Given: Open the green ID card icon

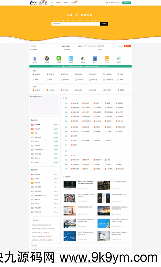Looking at the screenshot, I should click(59, 58).
